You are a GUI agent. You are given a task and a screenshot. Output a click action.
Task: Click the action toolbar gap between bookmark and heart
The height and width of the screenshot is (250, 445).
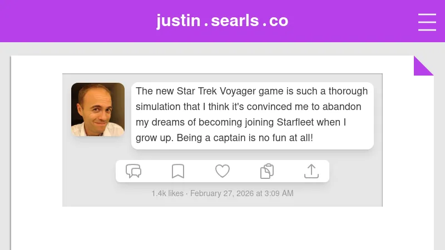click(200, 171)
